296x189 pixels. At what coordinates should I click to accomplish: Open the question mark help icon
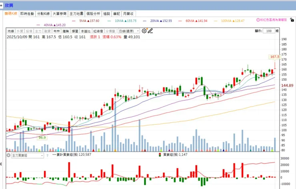[47, 155]
